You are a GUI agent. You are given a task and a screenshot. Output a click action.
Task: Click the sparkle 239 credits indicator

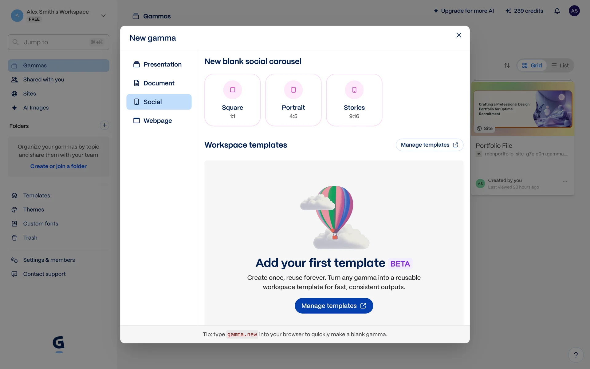pyautogui.click(x=524, y=11)
